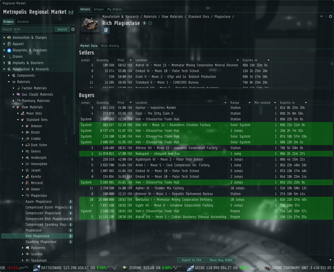Click the Drone Coronary Unit icon in ticker
The width and height of the screenshot is (334, 272).
268,268
